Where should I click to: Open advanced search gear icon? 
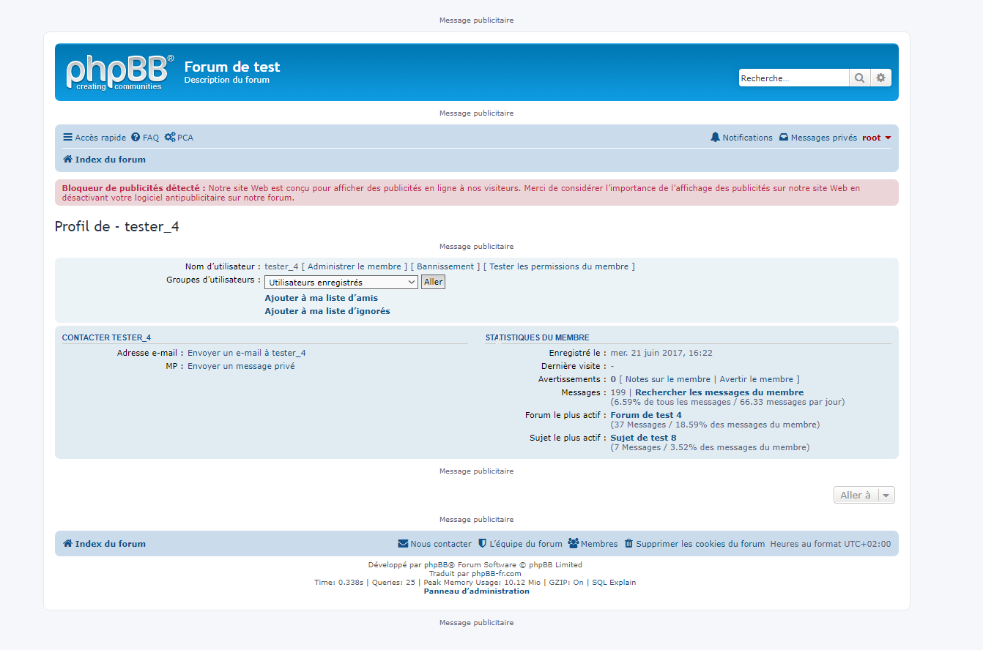880,78
